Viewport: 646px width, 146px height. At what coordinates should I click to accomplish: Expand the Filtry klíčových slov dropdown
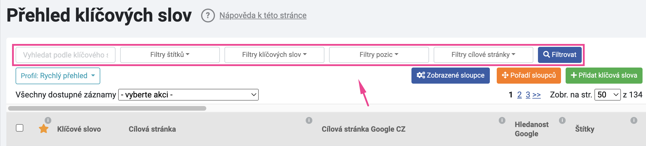pyautogui.click(x=274, y=55)
